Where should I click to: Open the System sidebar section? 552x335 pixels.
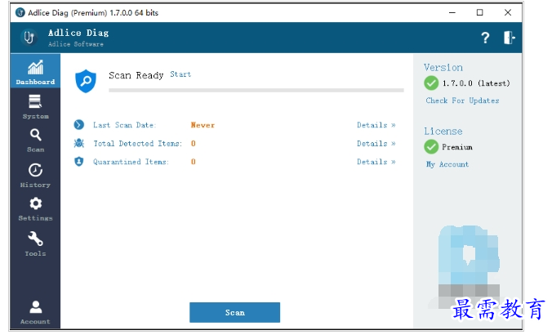[35, 107]
